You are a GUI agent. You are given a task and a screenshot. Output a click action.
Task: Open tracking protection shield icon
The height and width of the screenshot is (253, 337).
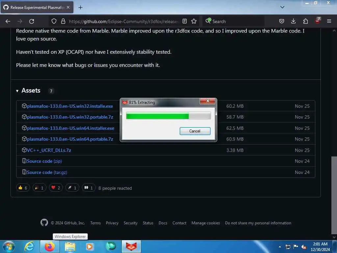coord(54,21)
